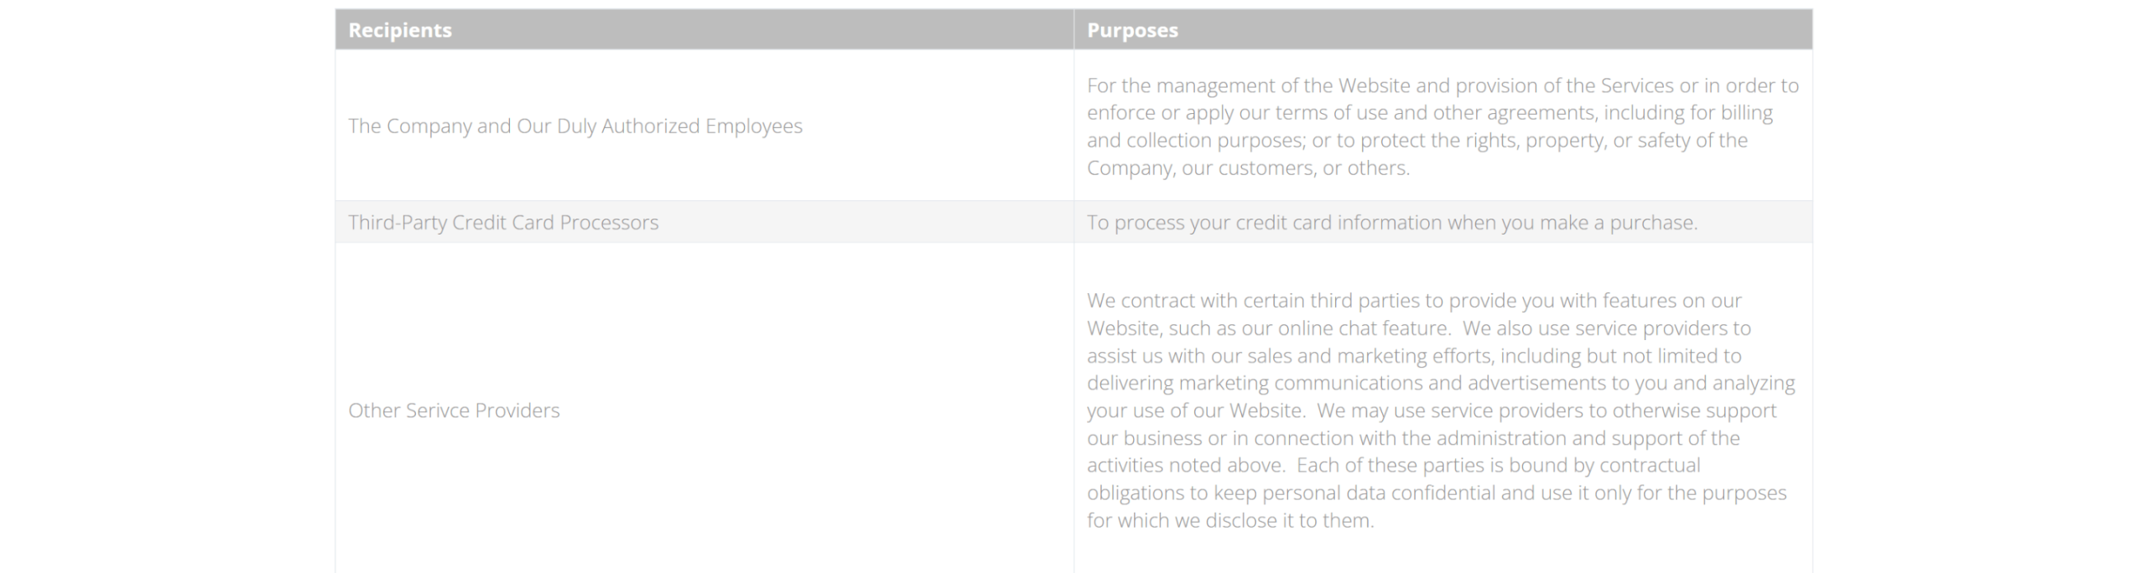Click the line starting "assist us with our sales"
Viewport: 2147px width, 573px height.
(x=1414, y=355)
